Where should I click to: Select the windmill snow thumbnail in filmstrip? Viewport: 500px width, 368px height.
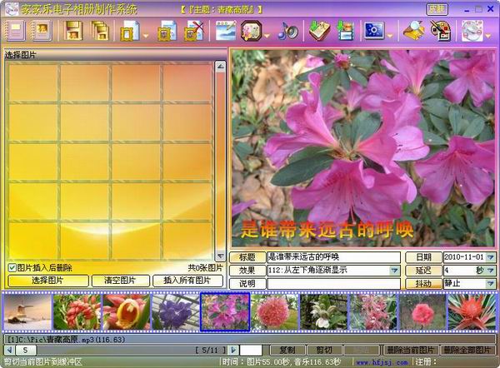27,312
